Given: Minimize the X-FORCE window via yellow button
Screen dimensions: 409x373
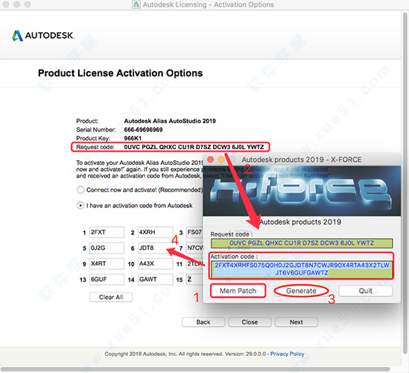Looking at the screenshot, I should click(x=221, y=160).
